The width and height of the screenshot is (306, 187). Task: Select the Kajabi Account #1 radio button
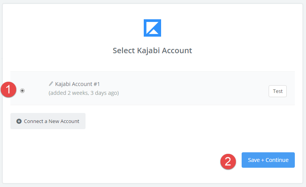point(22,91)
